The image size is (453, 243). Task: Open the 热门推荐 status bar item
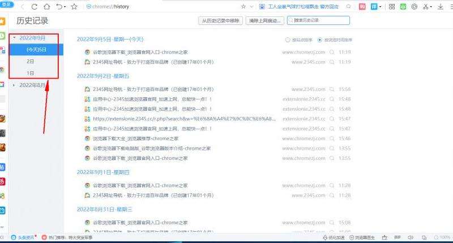tap(67, 237)
